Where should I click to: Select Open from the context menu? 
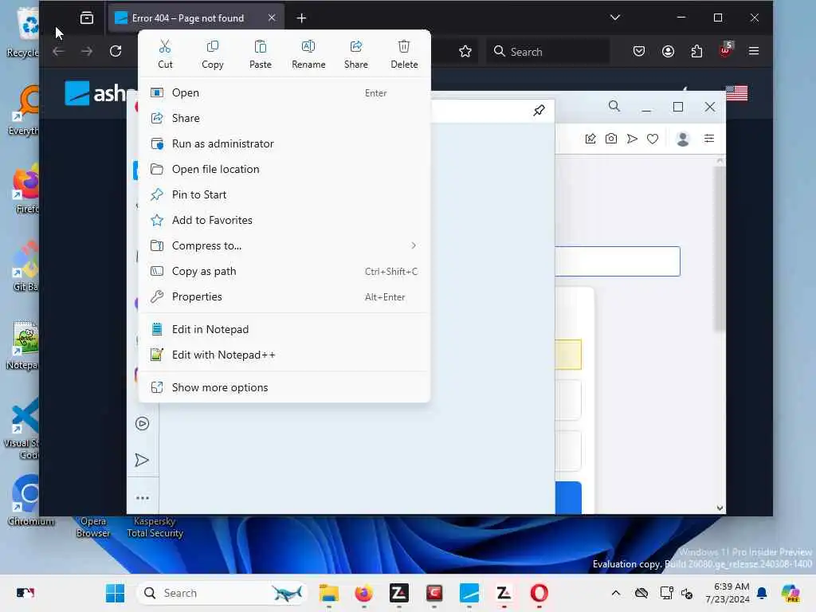pyautogui.click(x=284, y=92)
